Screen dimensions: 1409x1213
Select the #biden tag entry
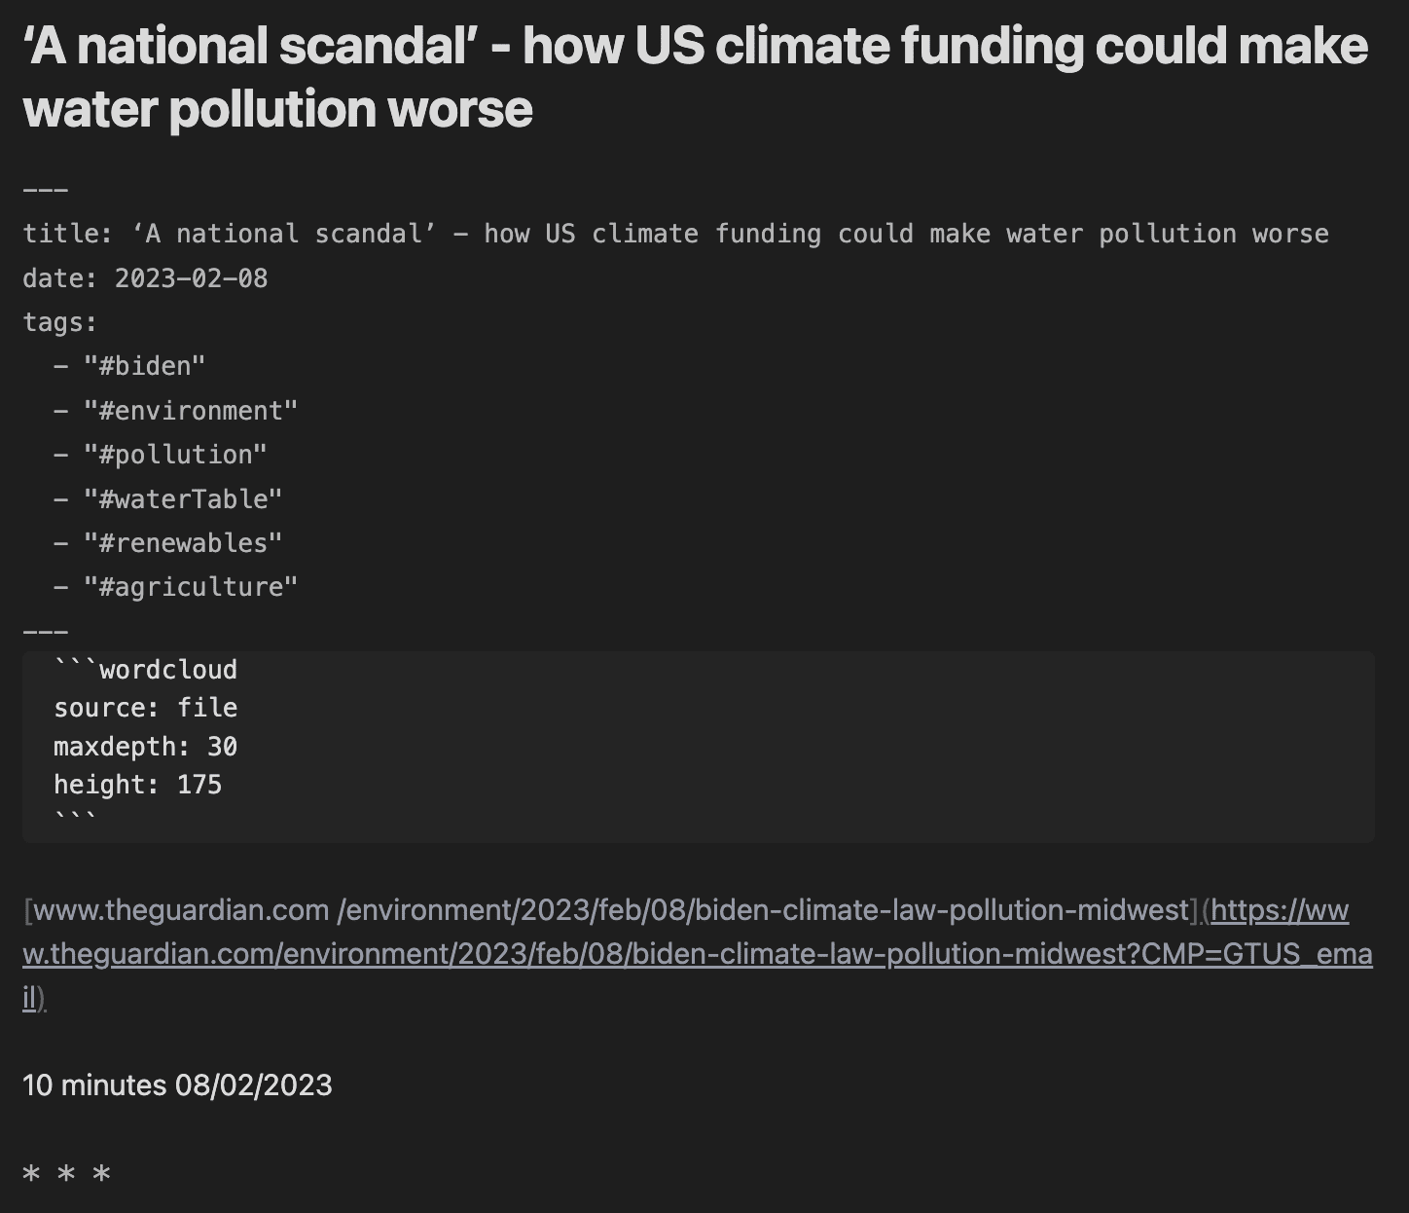pyautogui.click(x=144, y=366)
